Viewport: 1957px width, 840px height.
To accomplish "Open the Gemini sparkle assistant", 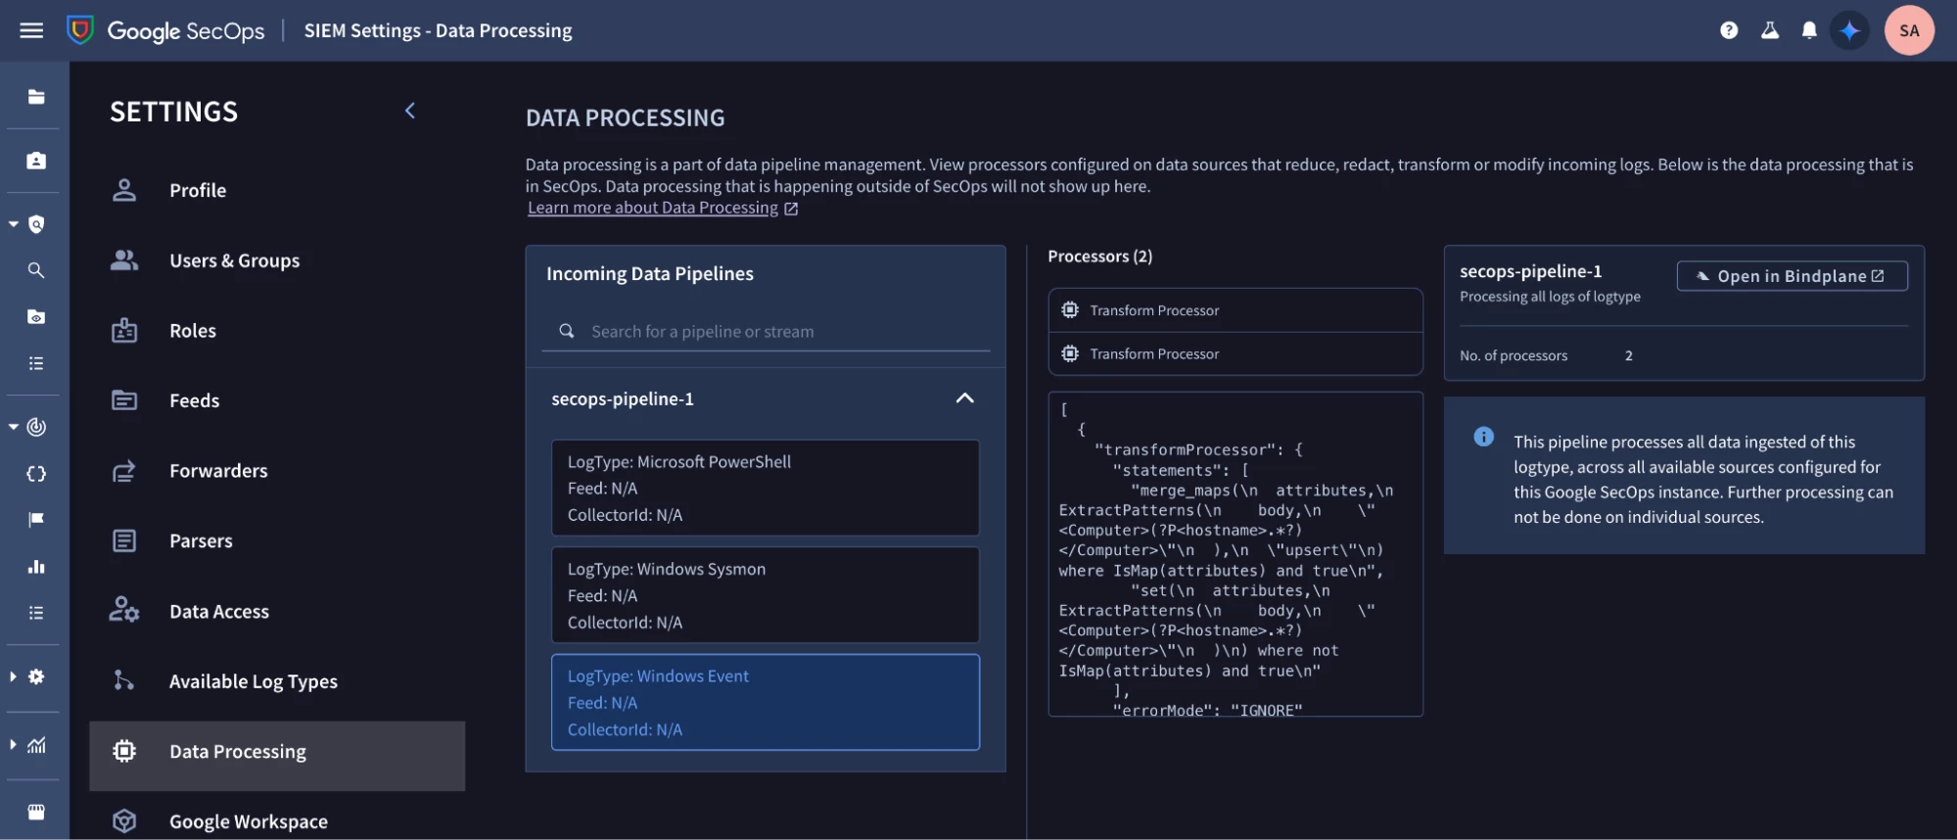I will tap(1849, 30).
